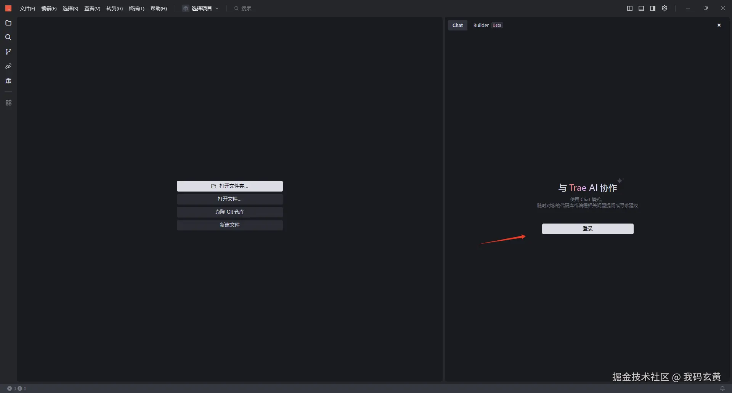732x393 pixels.
Task: Expand the 选择项目 project dropdown
Action: [201, 8]
